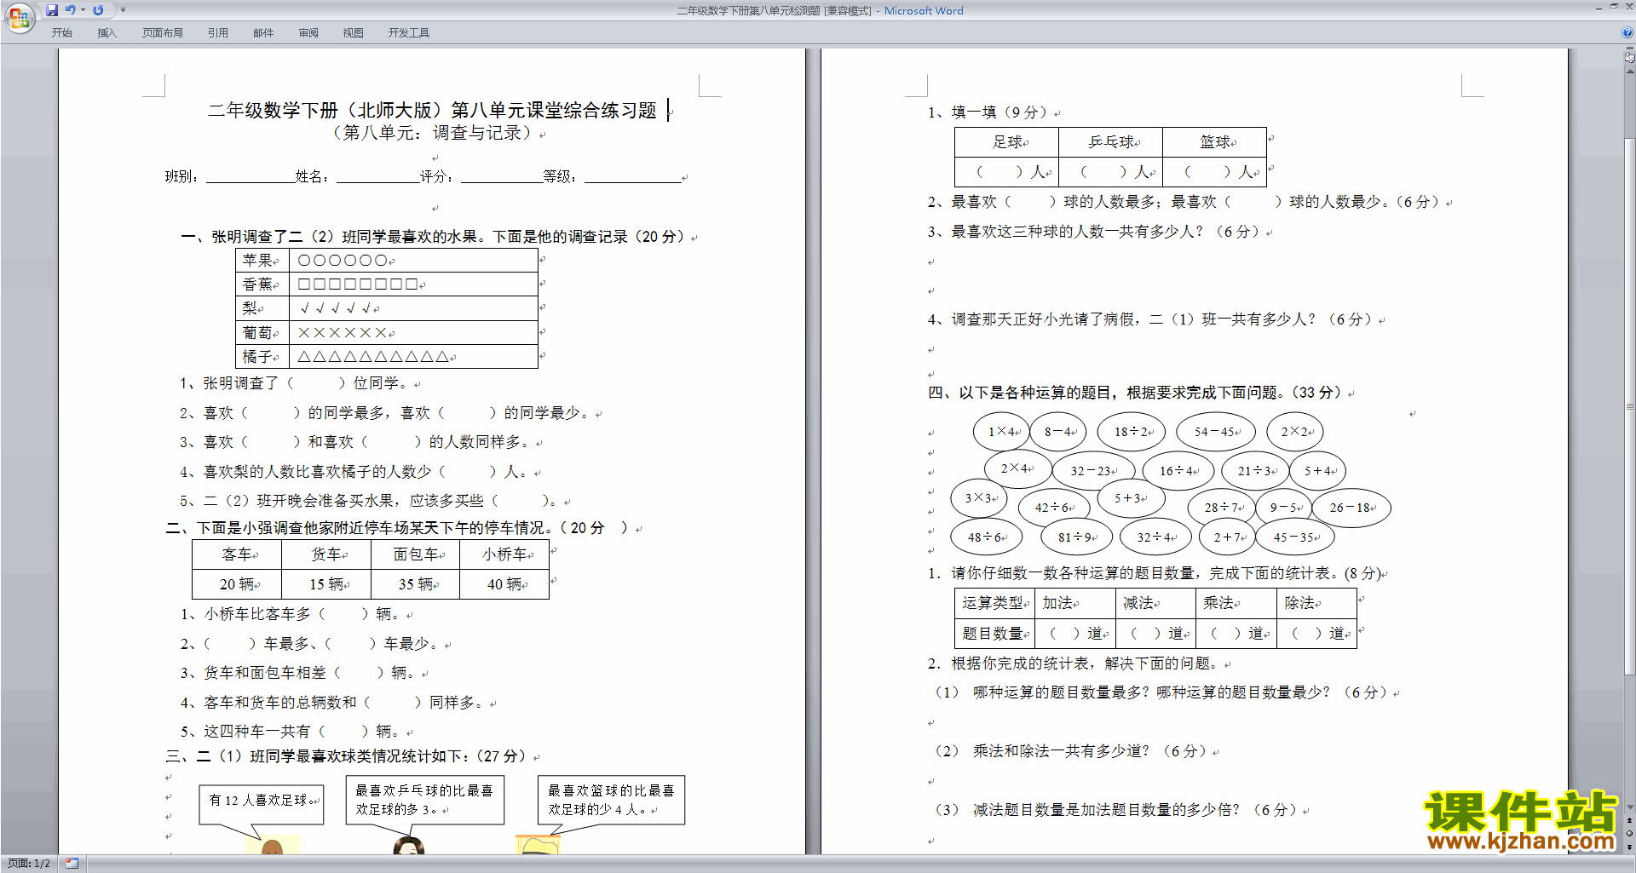The width and height of the screenshot is (1636, 873).
Task: Click the oval containing 81÷9
Action: click(1075, 537)
